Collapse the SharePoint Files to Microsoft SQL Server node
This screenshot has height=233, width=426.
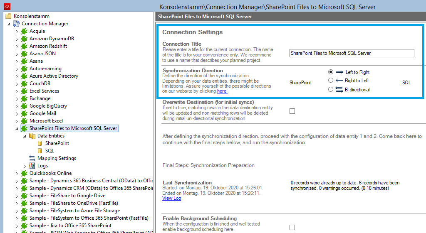tap(17, 129)
